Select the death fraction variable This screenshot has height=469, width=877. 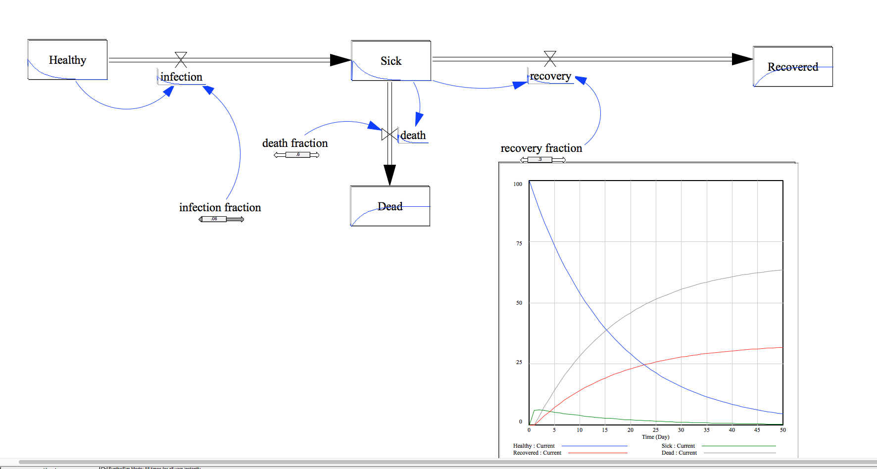click(x=295, y=143)
